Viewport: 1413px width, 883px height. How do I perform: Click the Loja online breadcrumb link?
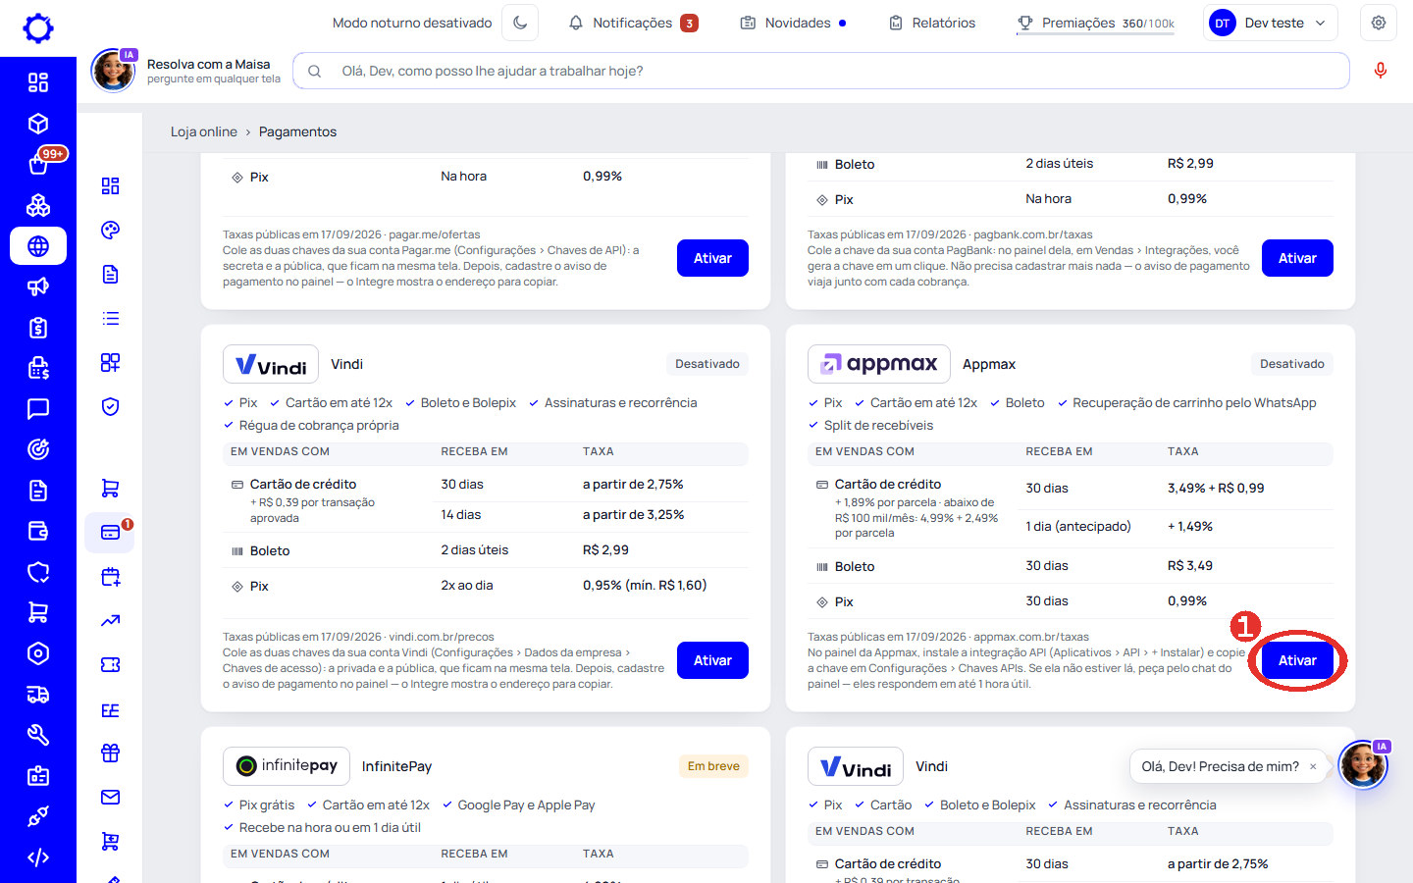point(204,131)
